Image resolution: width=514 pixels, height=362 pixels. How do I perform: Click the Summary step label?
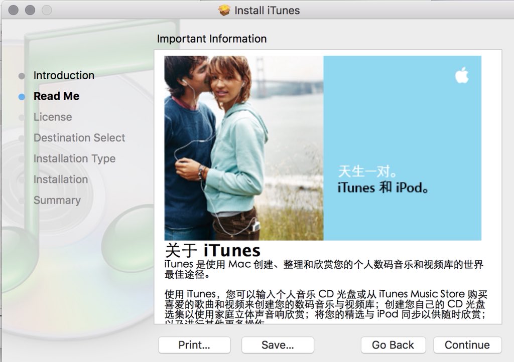[x=57, y=201]
